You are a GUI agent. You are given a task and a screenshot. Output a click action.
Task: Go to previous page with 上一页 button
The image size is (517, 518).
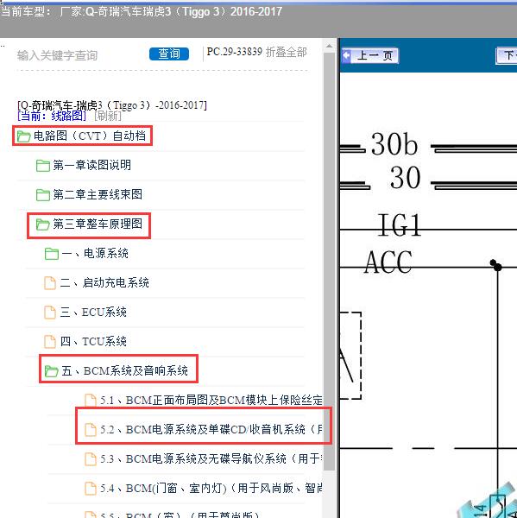[x=369, y=55]
